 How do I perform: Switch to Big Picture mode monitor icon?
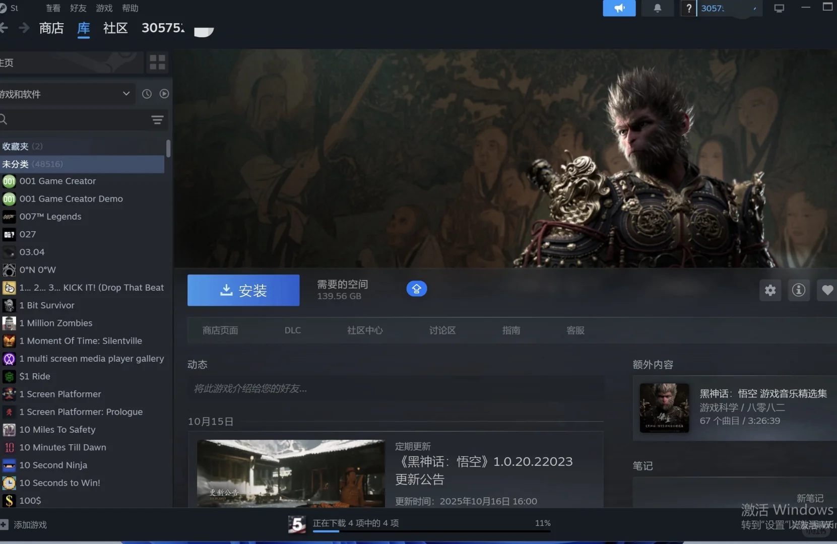pos(779,8)
